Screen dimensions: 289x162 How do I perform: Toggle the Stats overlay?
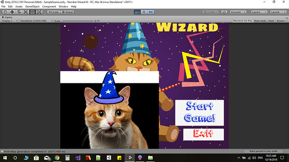tap(271, 21)
